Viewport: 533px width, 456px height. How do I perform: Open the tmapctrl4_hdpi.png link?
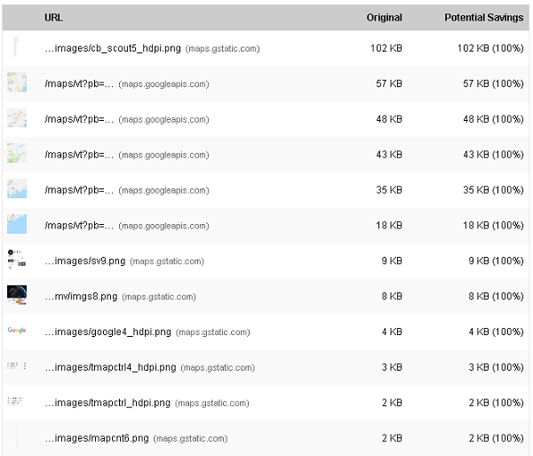point(110,367)
